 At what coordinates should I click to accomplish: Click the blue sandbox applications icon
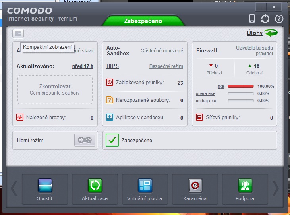tap(110, 117)
